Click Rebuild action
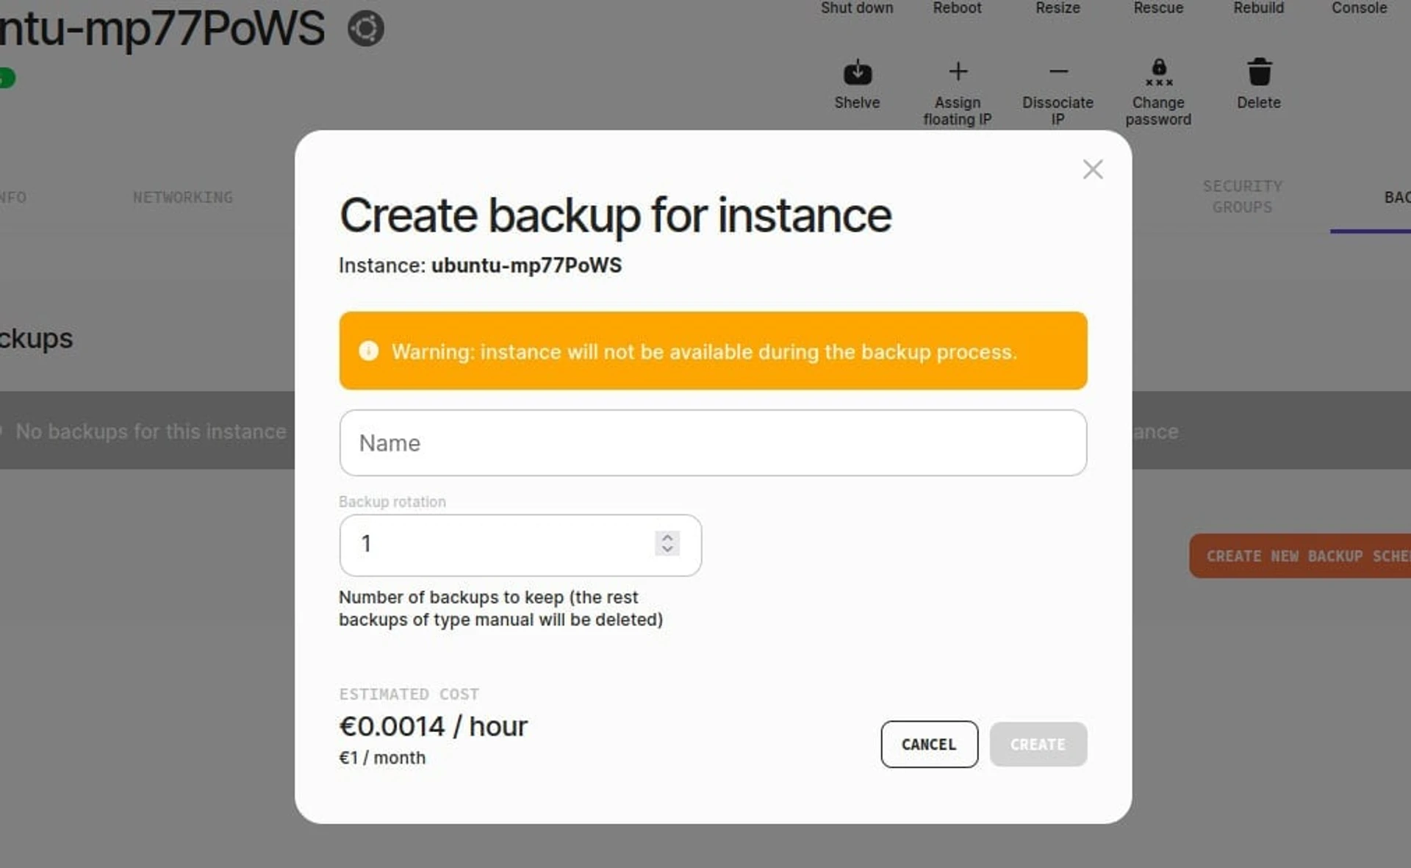1411x868 pixels. [x=1258, y=8]
